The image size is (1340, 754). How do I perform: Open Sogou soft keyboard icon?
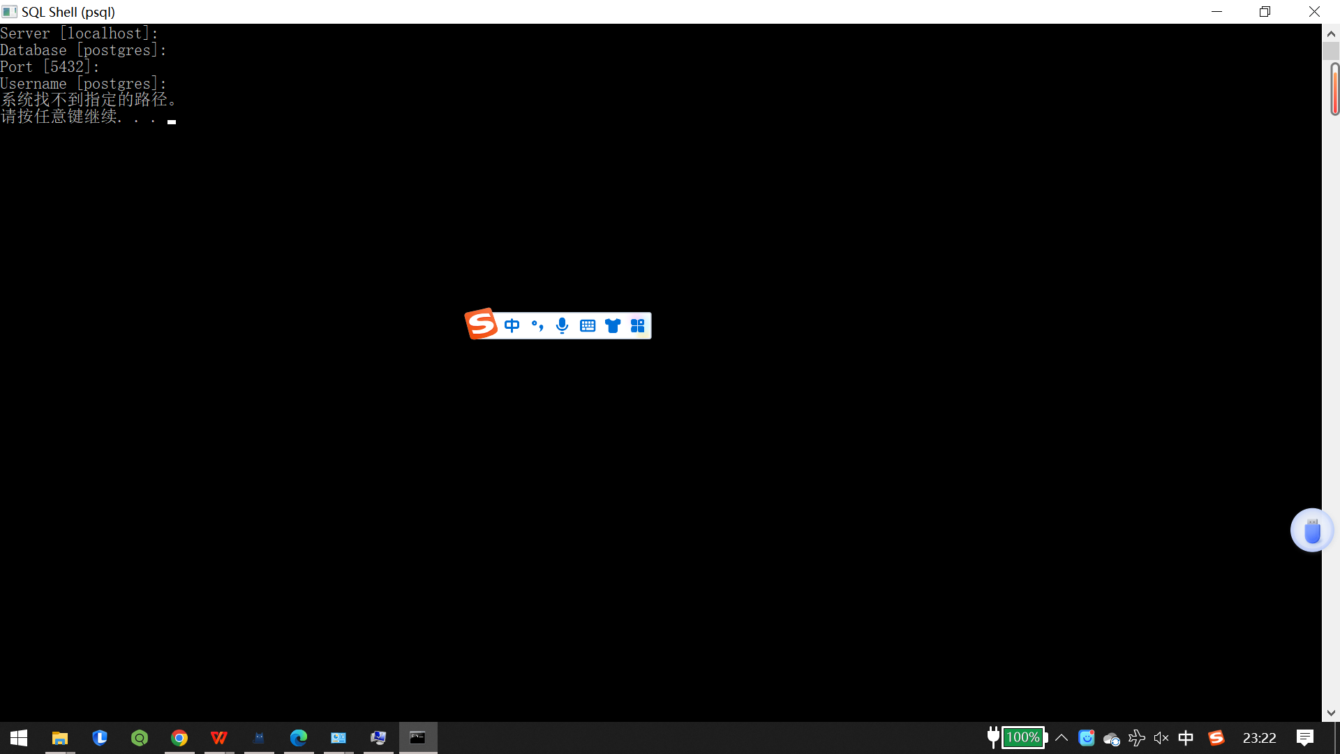click(588, 326)
